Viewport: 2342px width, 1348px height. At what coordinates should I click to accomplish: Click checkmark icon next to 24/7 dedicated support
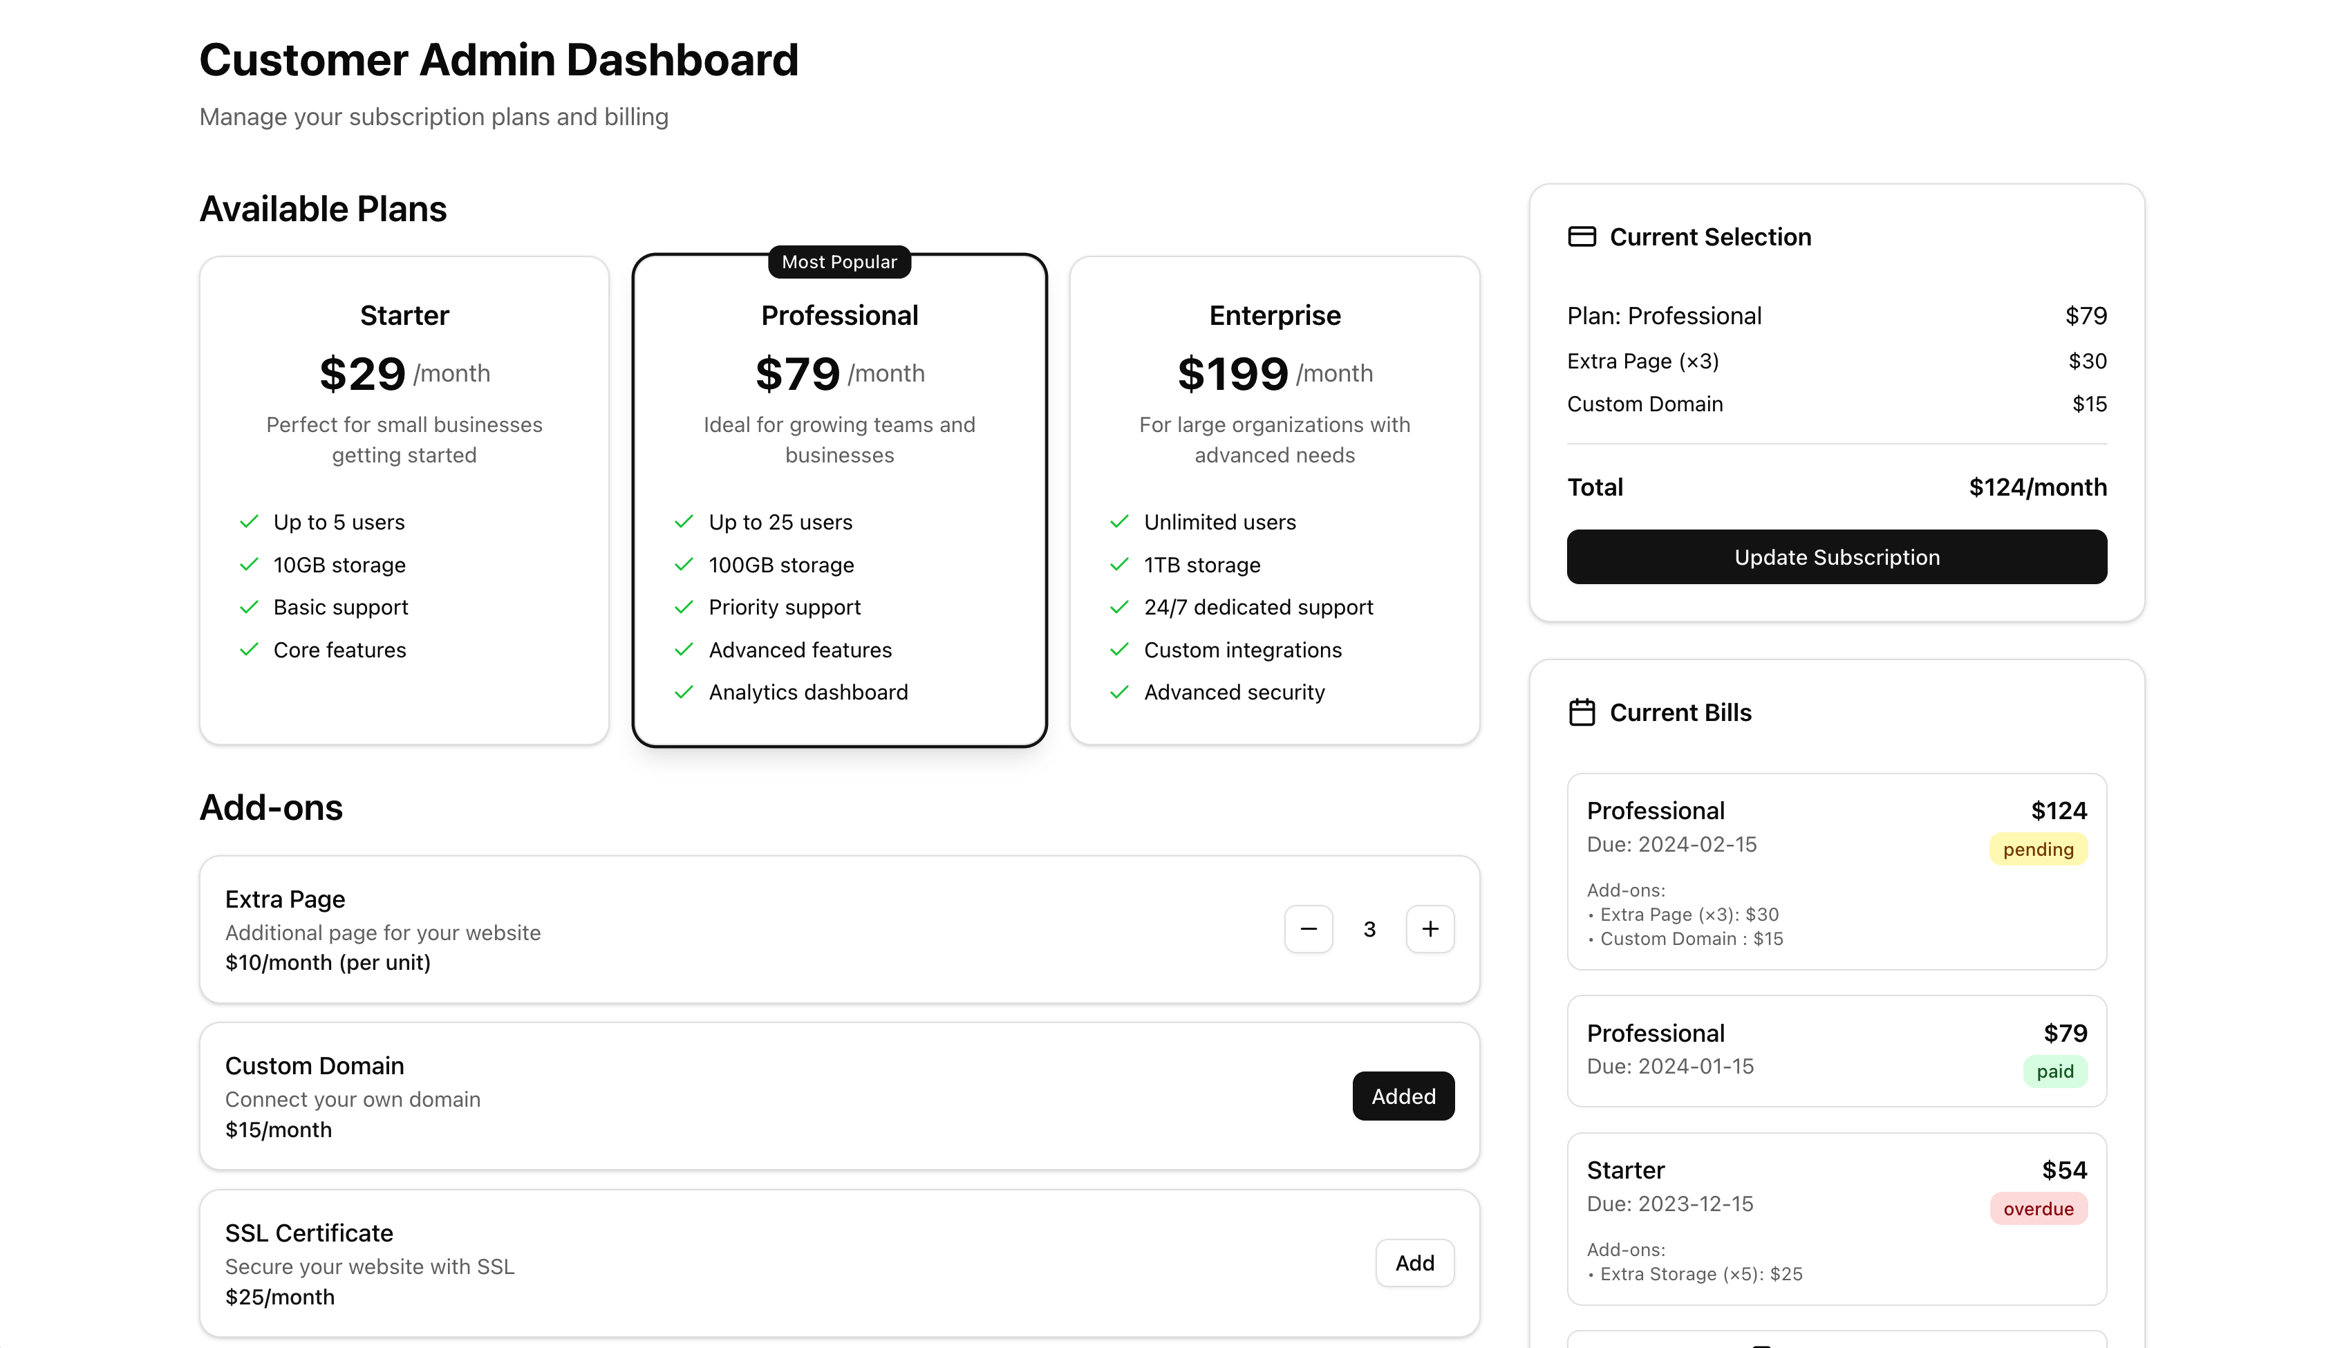[x=1118, y=608]
